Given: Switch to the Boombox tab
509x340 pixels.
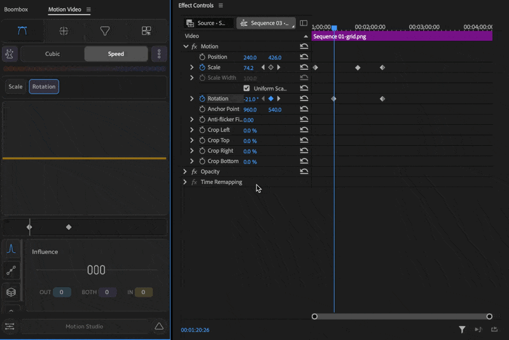Looking at the screenshot, I should point(16,10).
